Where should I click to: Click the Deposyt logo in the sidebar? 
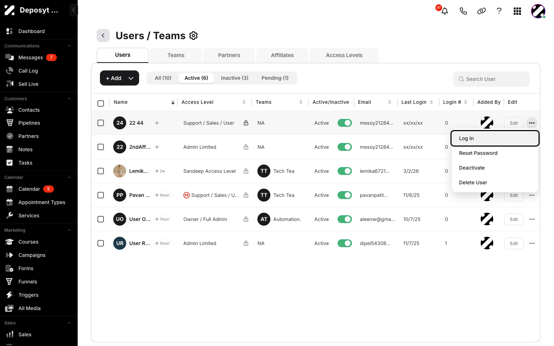click(10, 10)
